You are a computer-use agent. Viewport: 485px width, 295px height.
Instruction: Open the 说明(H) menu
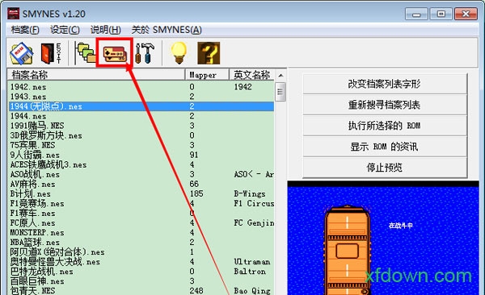point(105,30)
